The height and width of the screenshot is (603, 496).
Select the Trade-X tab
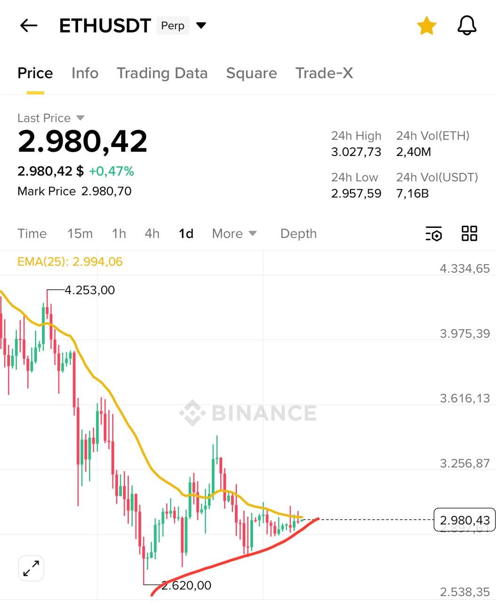click(x=324, y=73)
